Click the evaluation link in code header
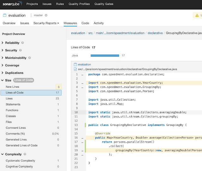This screenshot has width=202, height=171. click(84, 64)
